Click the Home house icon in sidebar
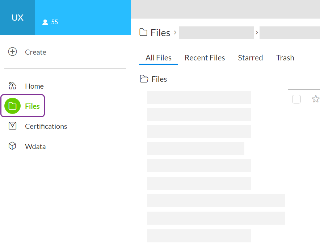Screen dimensions: 320x246 pos(12,86)
